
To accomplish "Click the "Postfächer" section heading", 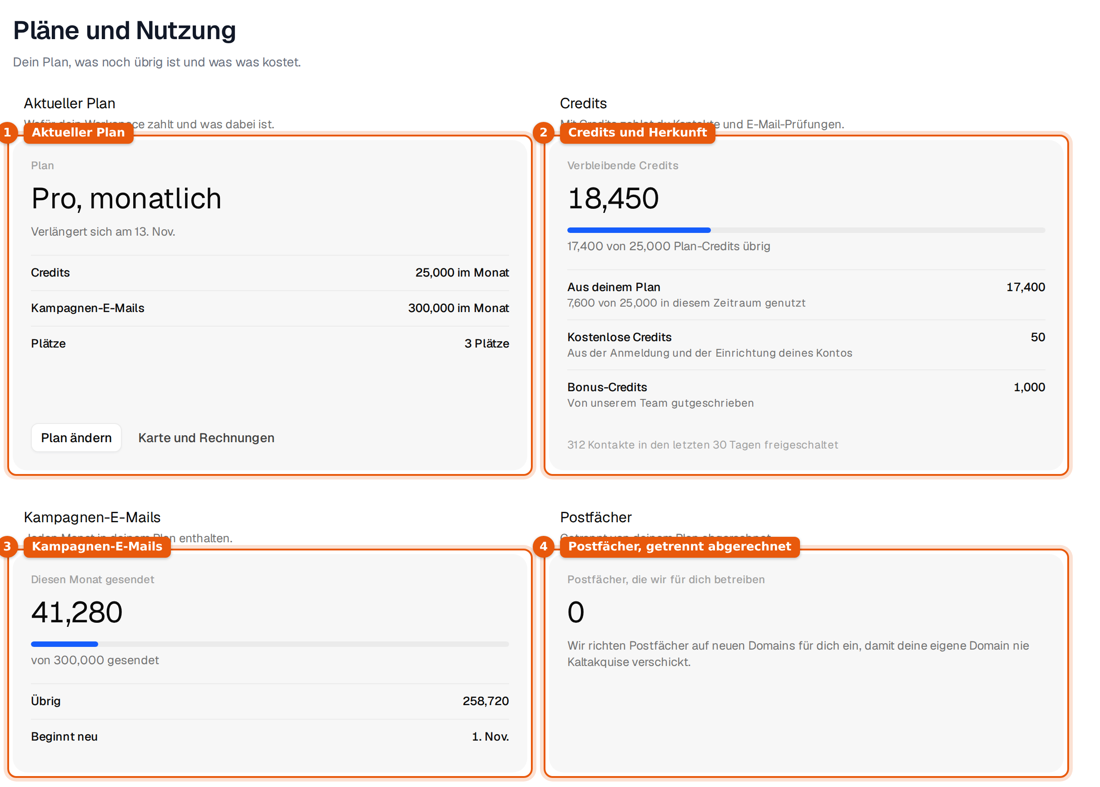I will tap(595, 517).
